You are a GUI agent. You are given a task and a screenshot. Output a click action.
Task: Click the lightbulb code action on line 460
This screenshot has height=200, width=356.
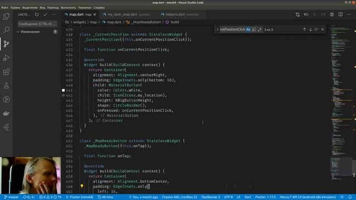pyautogui.click(x=82, y=186)
